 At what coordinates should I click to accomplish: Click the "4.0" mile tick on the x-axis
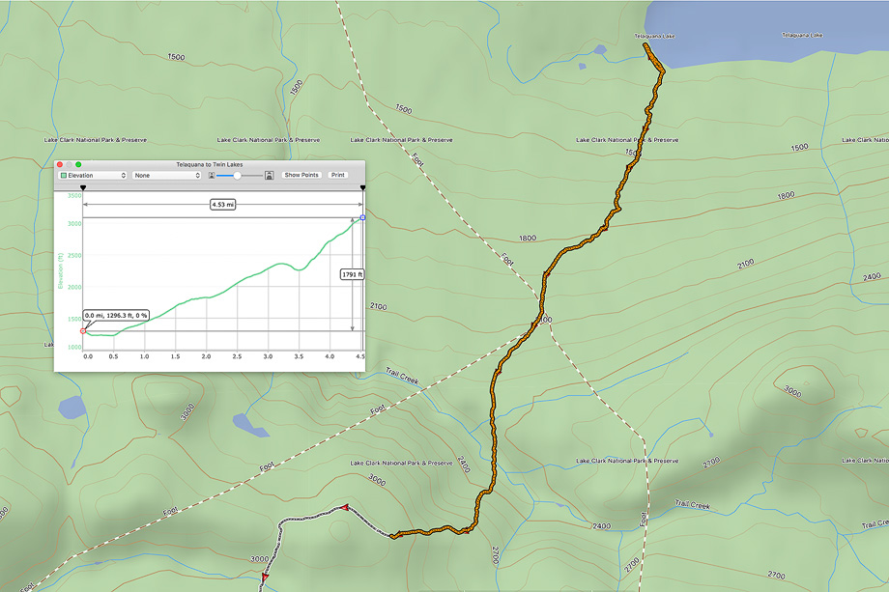(x=330, y=357)
